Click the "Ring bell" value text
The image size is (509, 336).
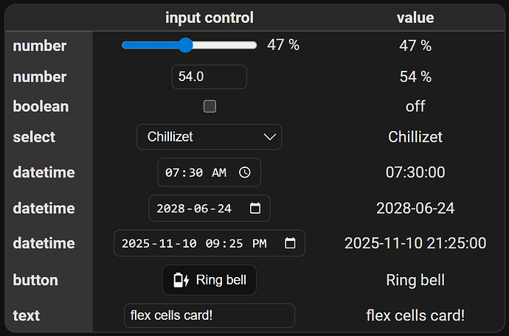pos(415,280)
